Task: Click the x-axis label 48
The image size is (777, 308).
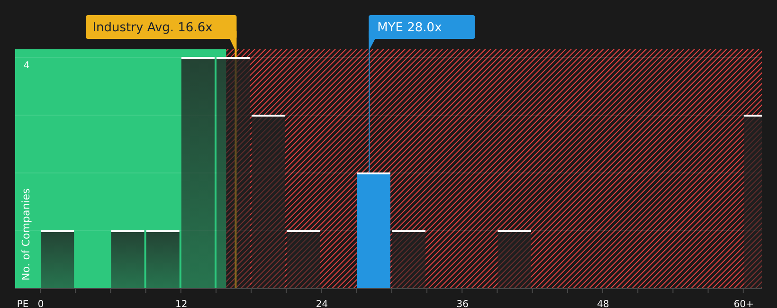Action: tap(603, 303)
